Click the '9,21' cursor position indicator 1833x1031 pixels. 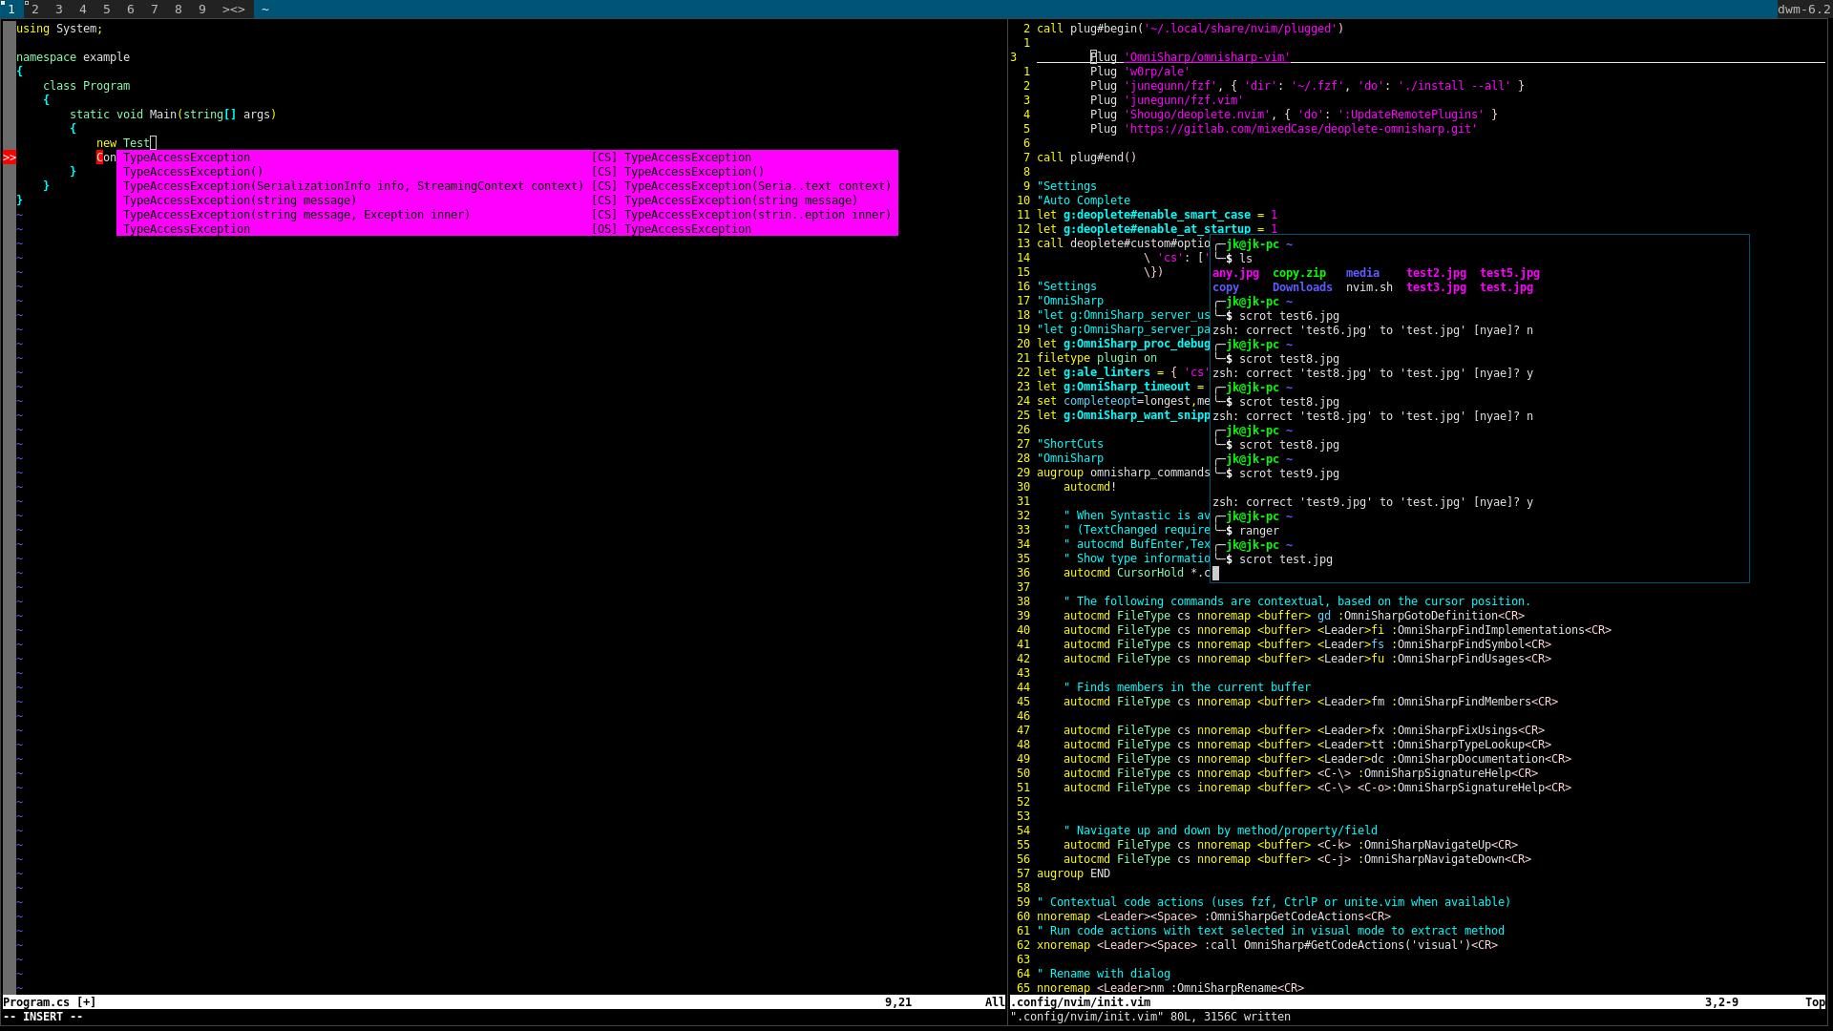tap(898, 1002)
